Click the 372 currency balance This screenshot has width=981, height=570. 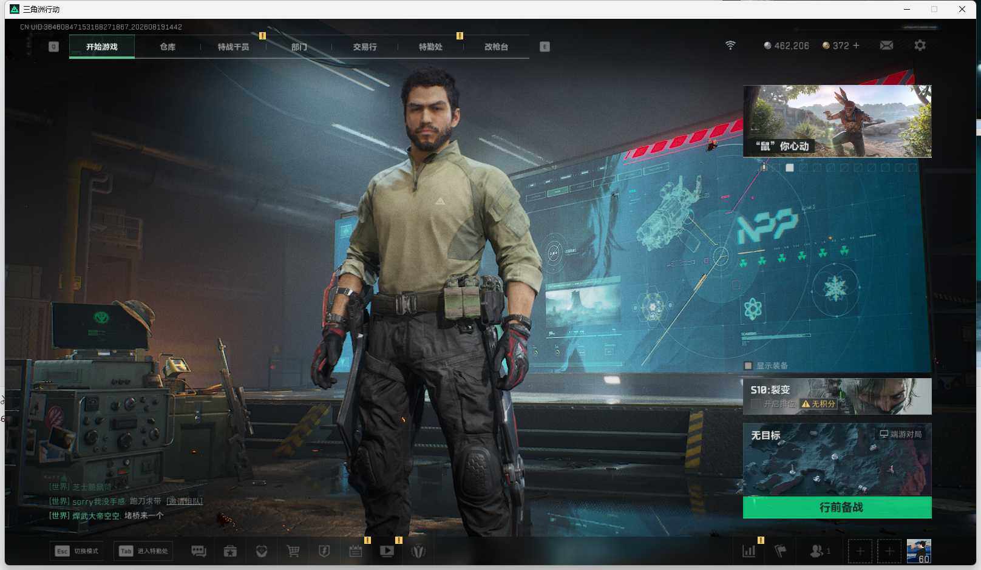click(835, 46)
